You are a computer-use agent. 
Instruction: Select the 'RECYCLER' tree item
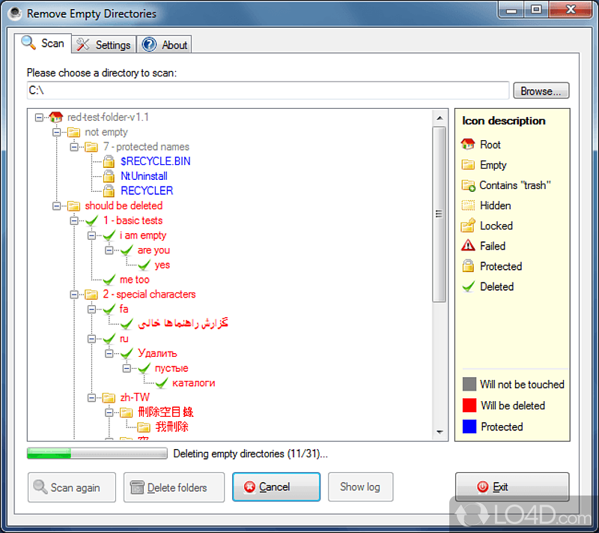pyautogui.click(x=147, y=190)
